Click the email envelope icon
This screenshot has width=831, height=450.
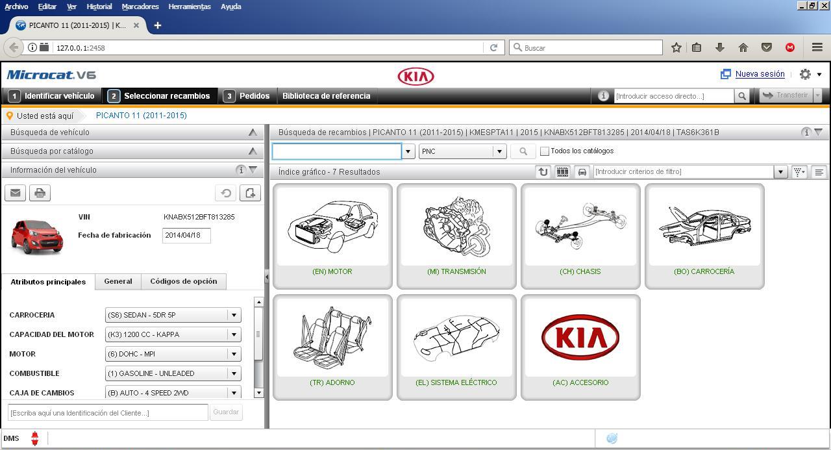[16, 193]
